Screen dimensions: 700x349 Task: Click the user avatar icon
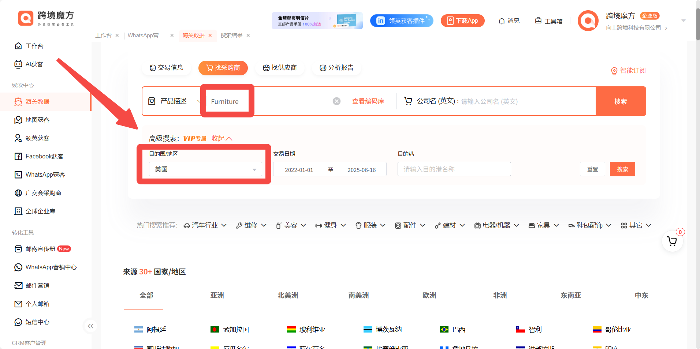588,21
